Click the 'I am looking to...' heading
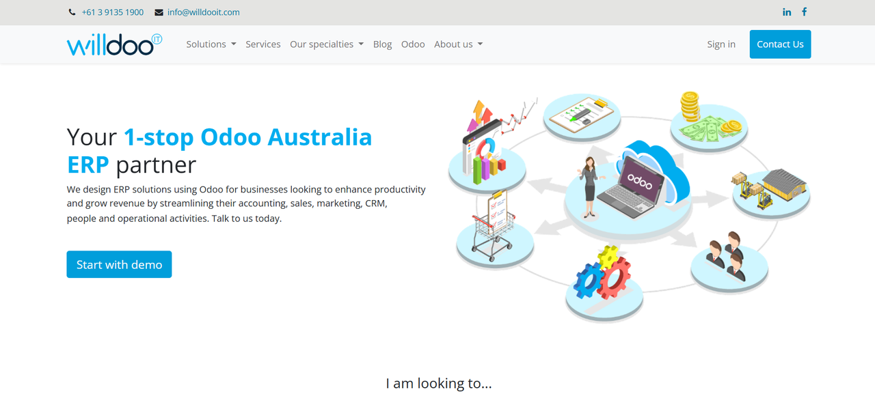Viewport: 875px width, 396px height. (439, 383)
